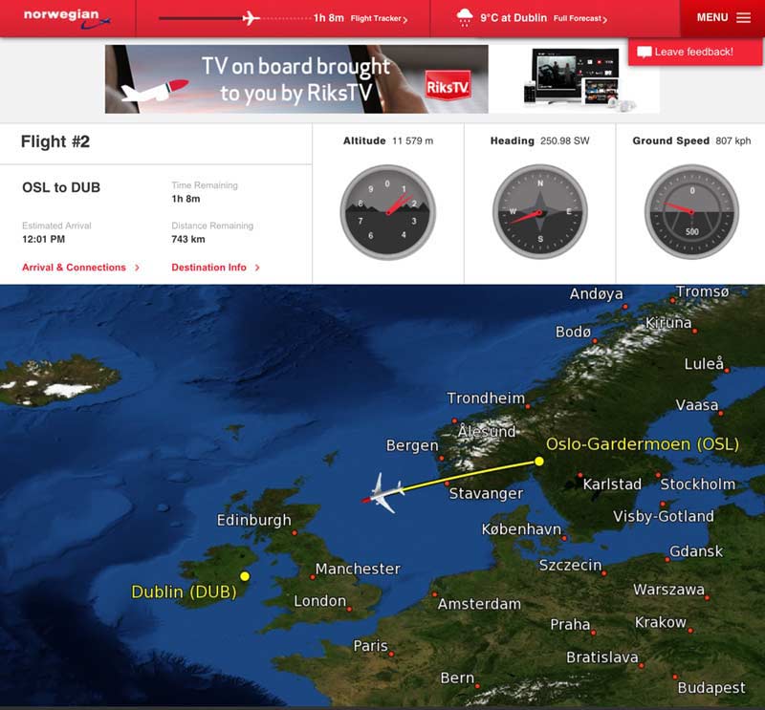765x710 pixels.
Task: Click the Edinburgh label on the map
Action: point(255,519)
